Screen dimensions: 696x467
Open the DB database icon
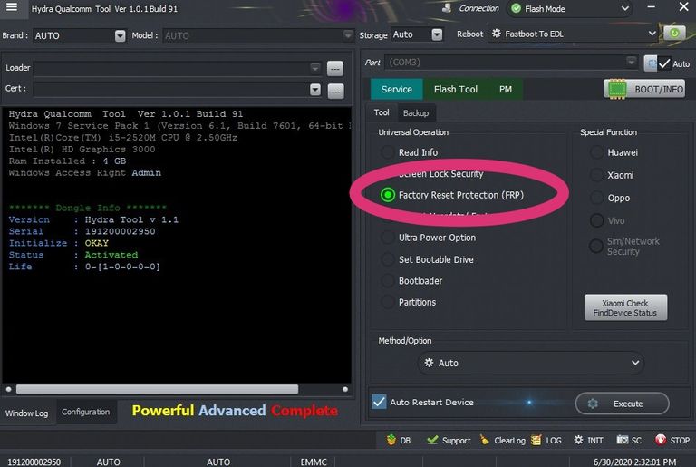[391, 440]
